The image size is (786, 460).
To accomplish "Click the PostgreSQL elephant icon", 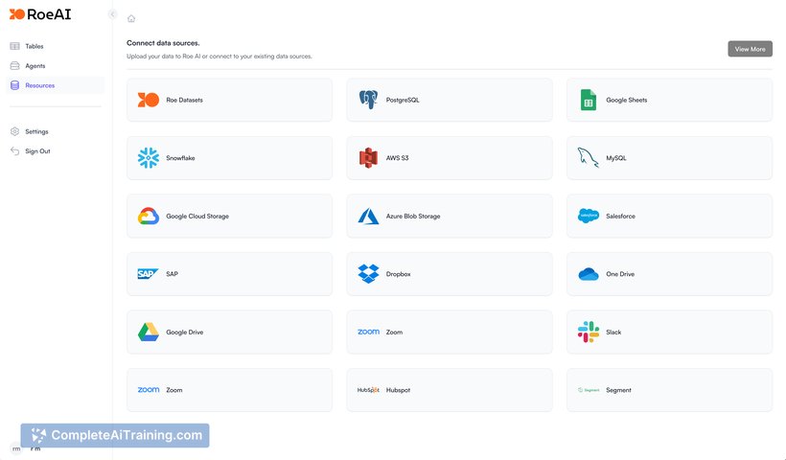I will coord(368,100).
